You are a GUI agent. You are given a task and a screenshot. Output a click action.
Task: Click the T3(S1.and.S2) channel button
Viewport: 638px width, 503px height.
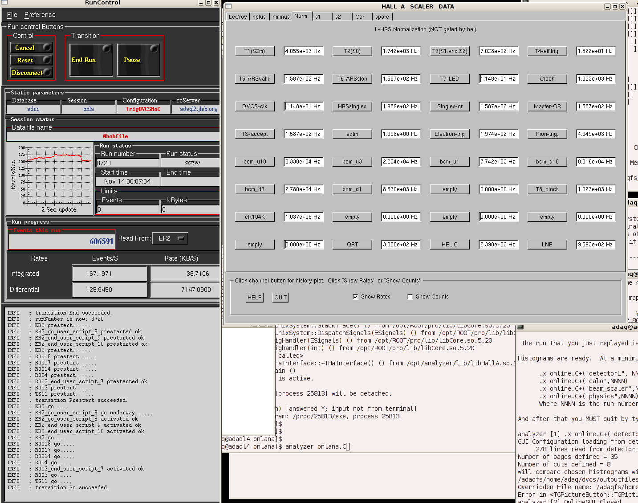450,51
